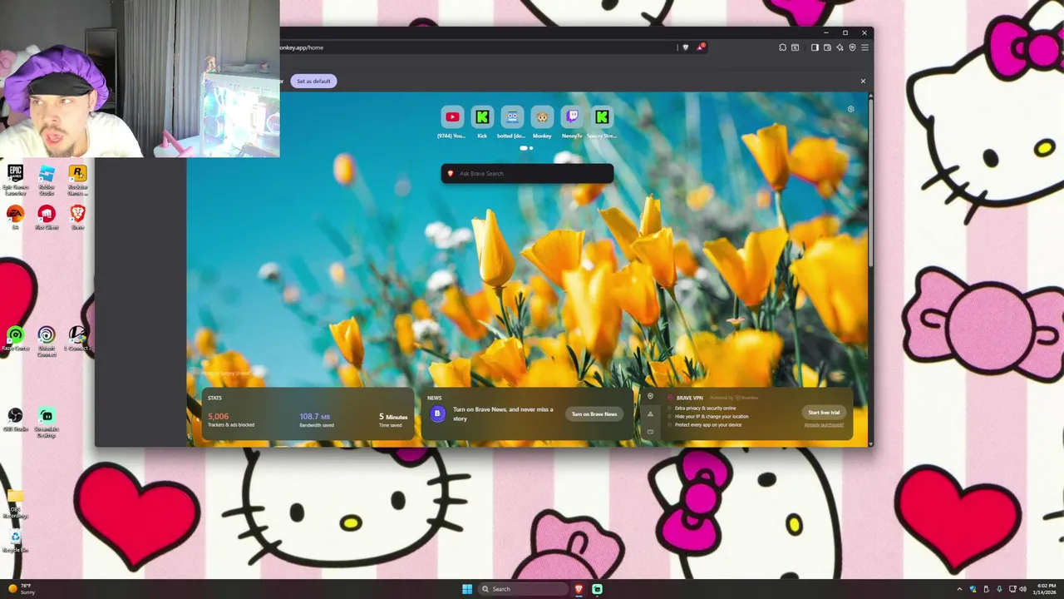Select the Brave desktop shortcut
The height and width of the screenshot is (599, 1064).
[x=77, y=217]
